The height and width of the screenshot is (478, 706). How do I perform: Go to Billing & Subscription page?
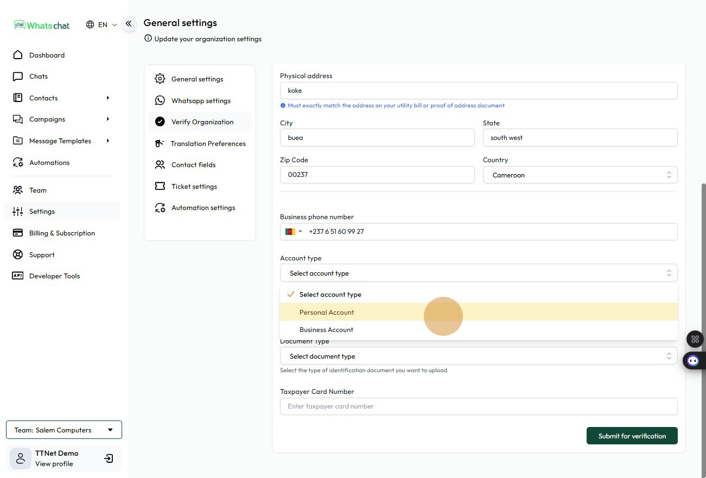coord(62,233)
